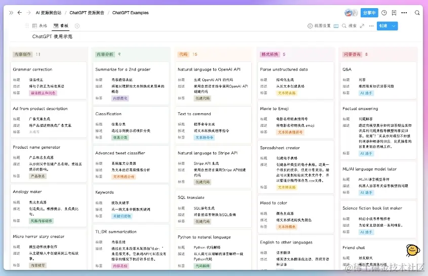Open the Factual answering card
Image resolution: width=428 pixels, height=276 pixels.
[x=378, y=130]
